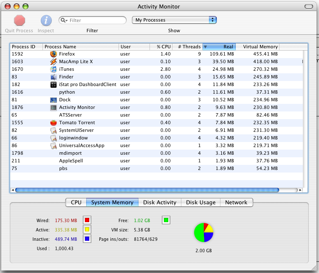Click the 455.41 MB virtual memory value
The width and height of the screenshot is (319, 273).
pos(265,54)
